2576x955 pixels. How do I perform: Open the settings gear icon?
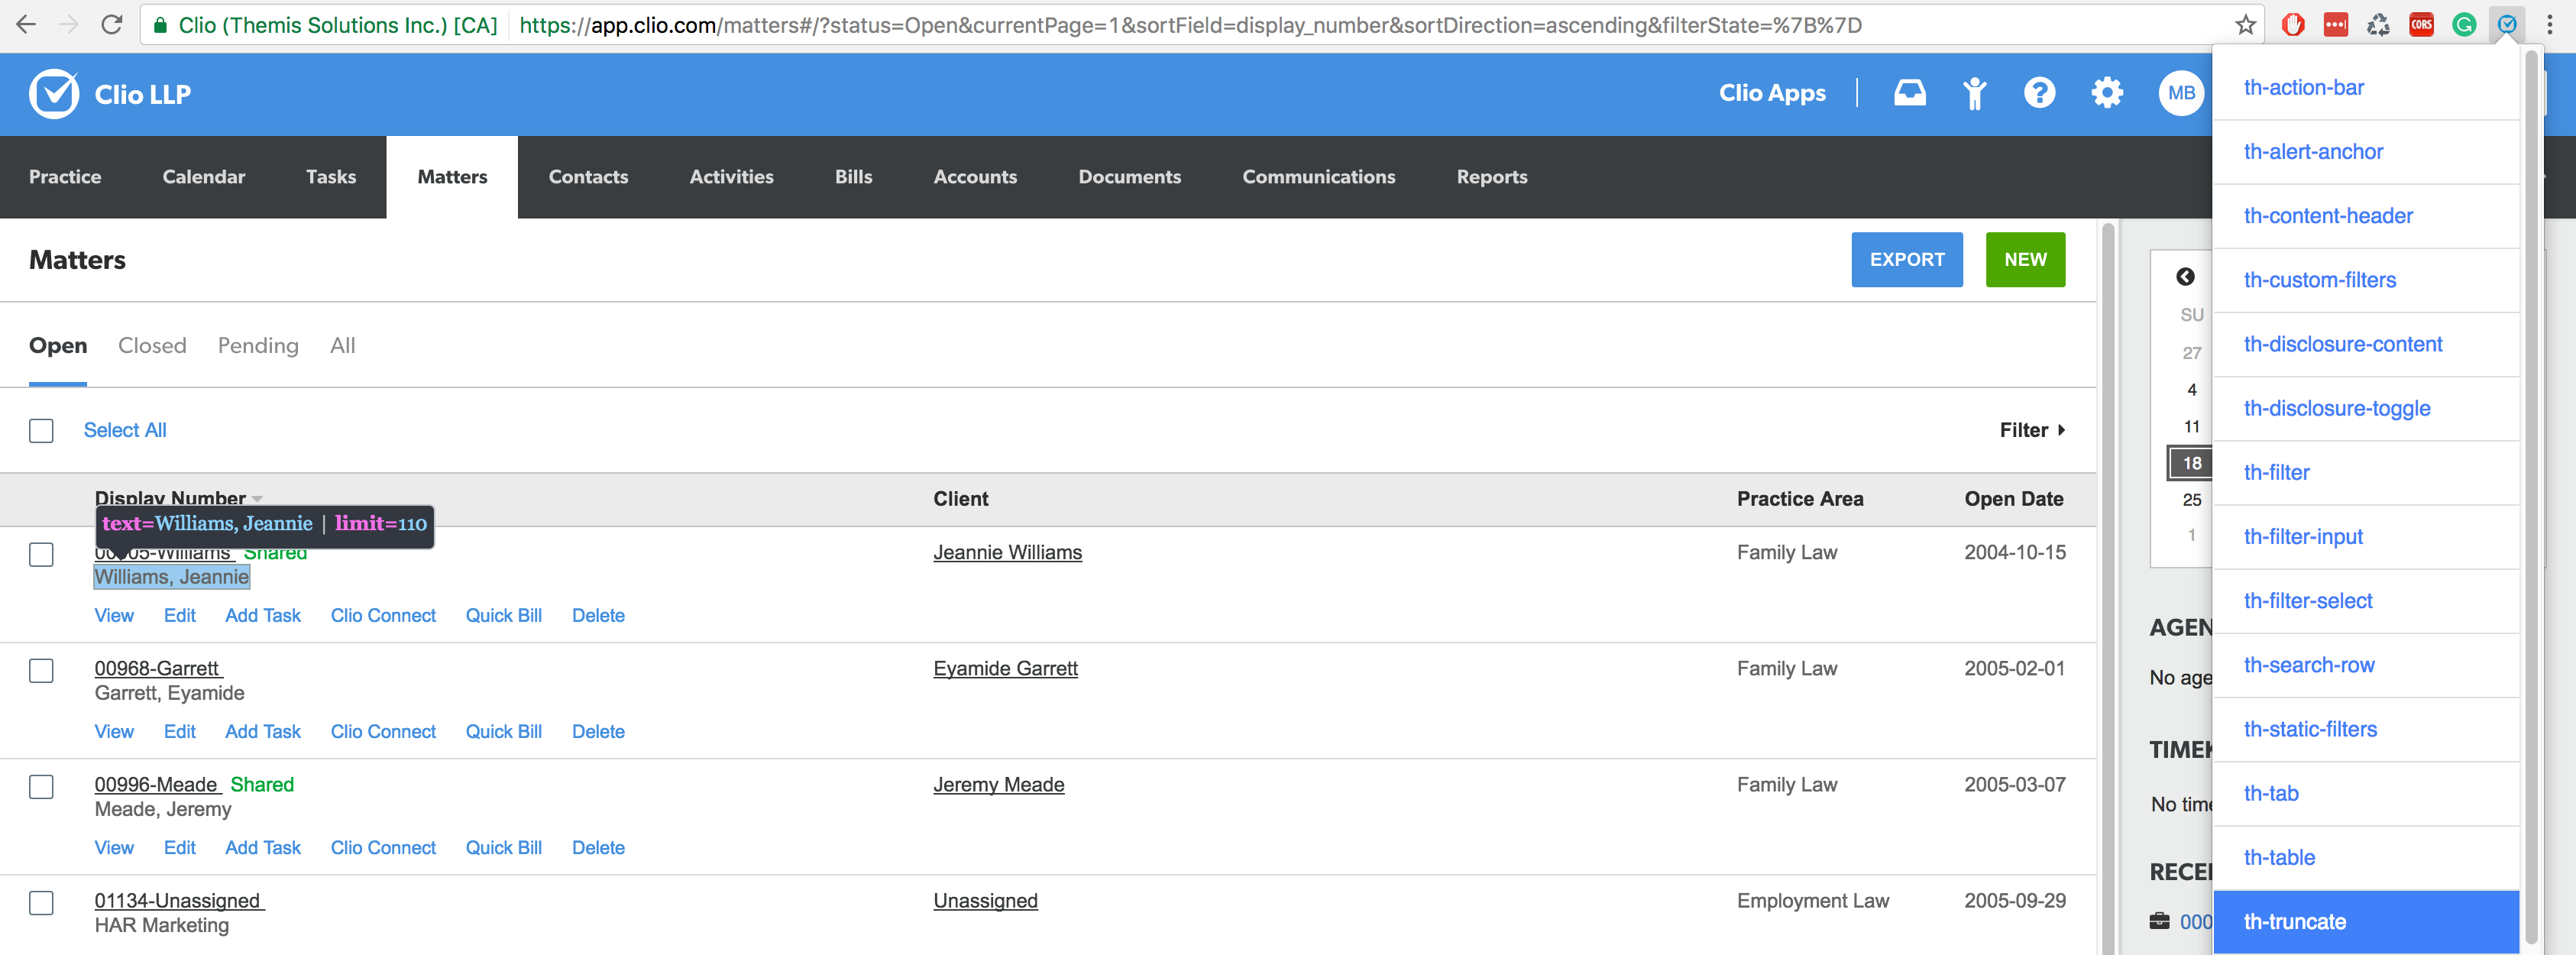(x=2106, y=93)
